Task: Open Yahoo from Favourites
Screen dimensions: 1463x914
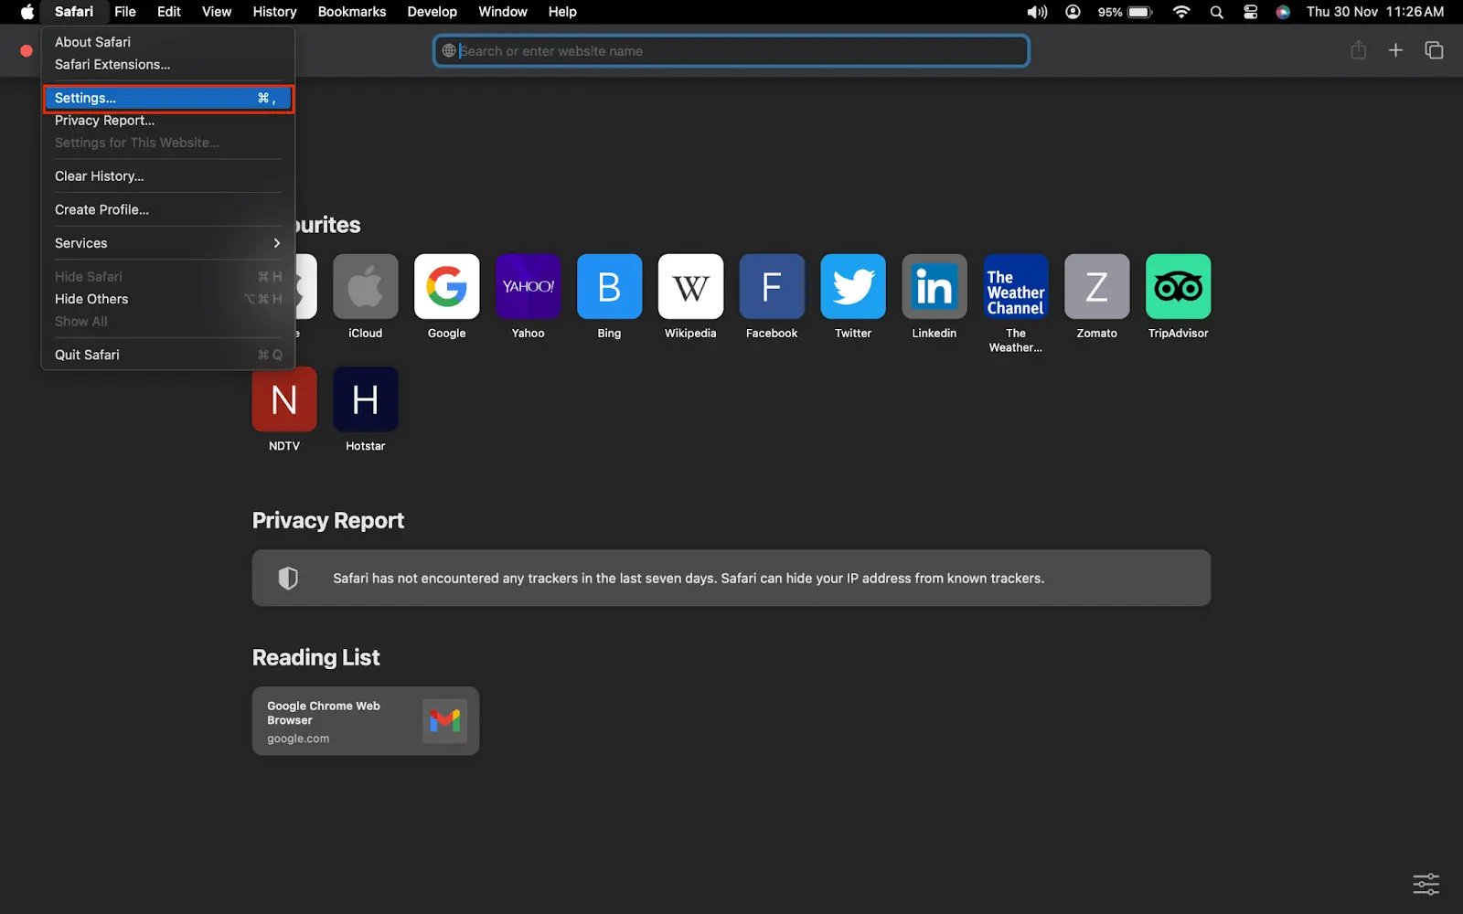Action: 528,286
